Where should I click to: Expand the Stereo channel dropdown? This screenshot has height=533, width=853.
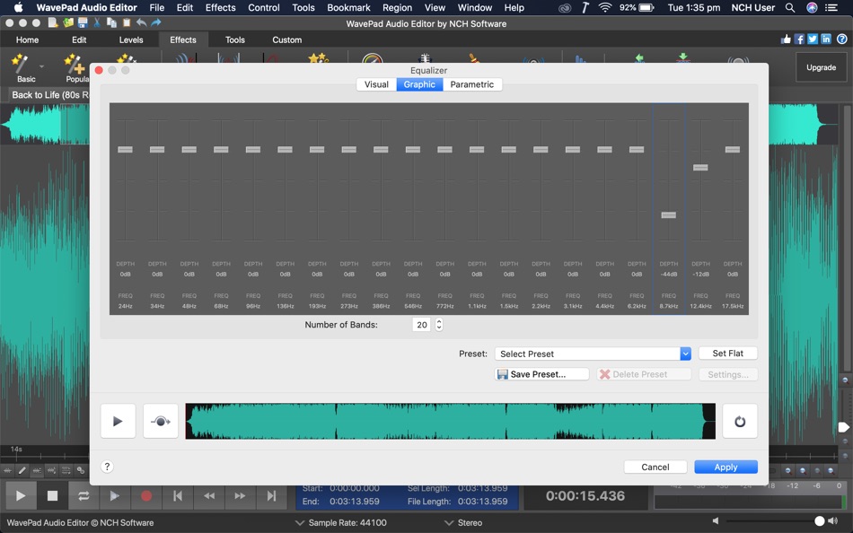(x=449, y=522)
